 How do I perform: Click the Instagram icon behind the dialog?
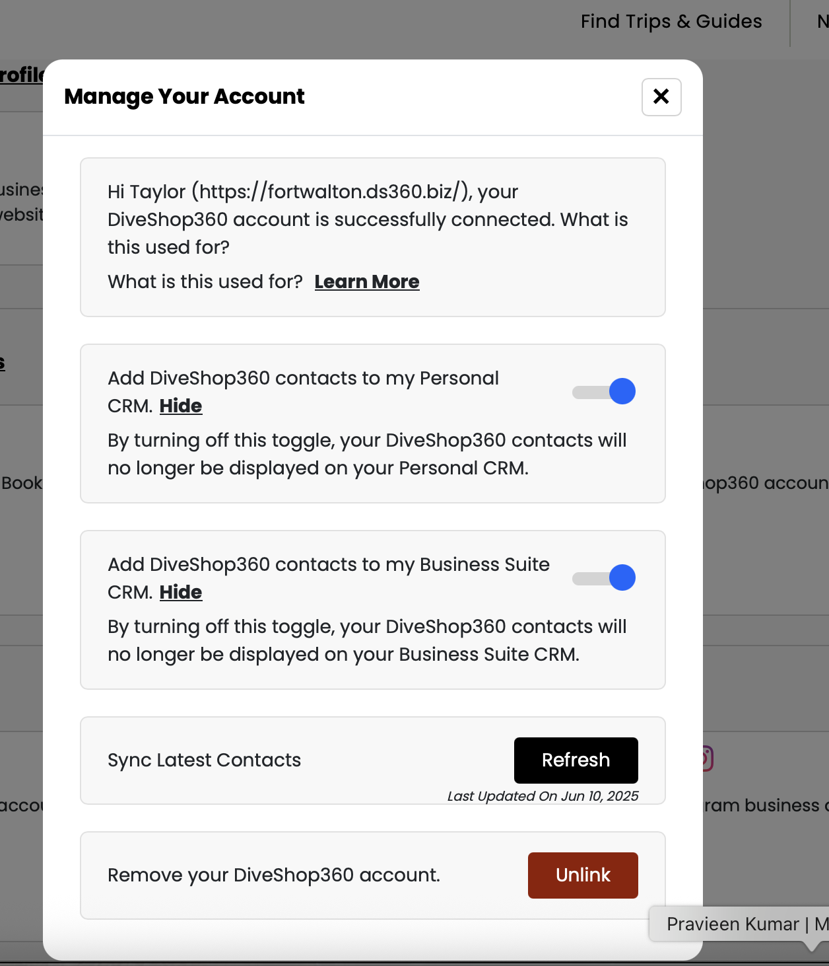point(707,759)
